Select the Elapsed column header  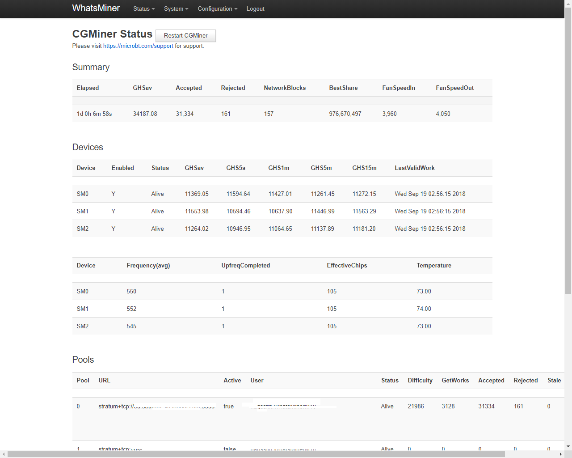pyautogui.click(x=88, y=88)
